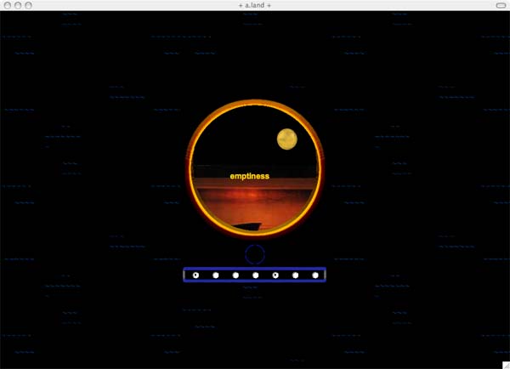
Task: Click the gray right end-cap of the dot bar
Action: [x=325, y=275]
